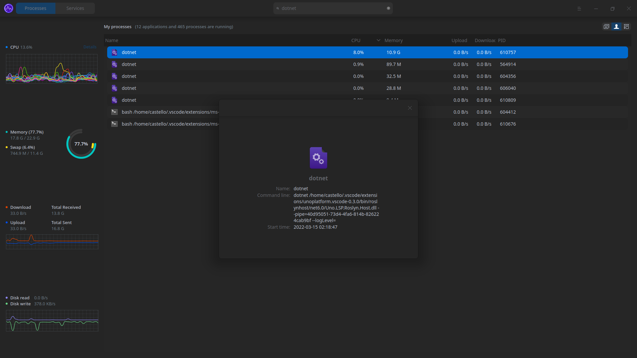Screen dimensions: 637x358
Task: Select memory value 89.7 M
Action: pos(393,64)
